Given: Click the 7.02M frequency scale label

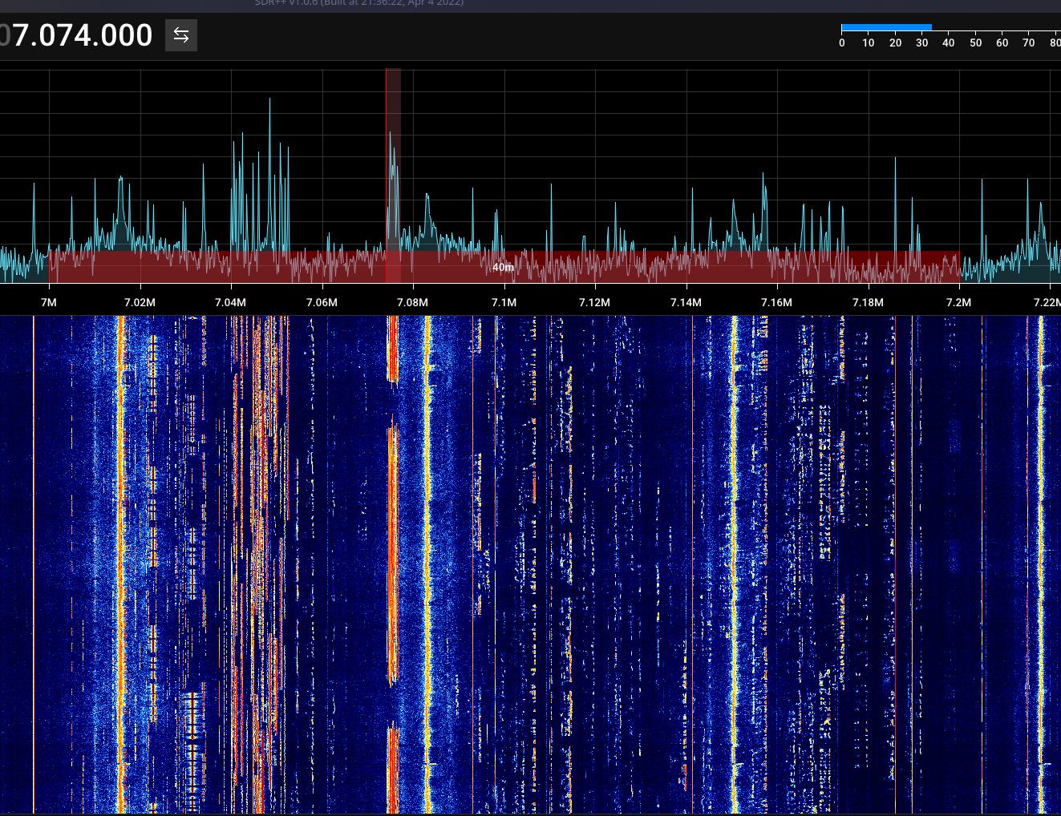Looking at the screenshot, I should coord(140,302).
